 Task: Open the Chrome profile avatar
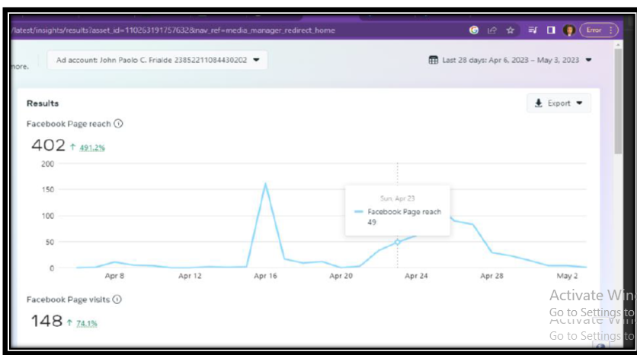569,30
